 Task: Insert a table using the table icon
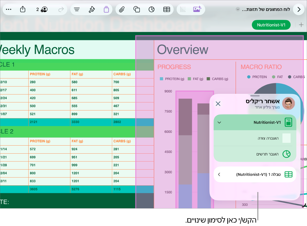(x=167, y=9)
